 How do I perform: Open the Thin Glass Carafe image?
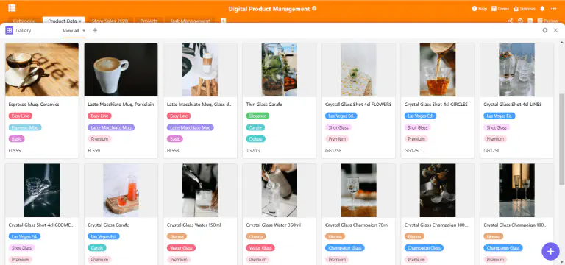click(x=280, y=70)
